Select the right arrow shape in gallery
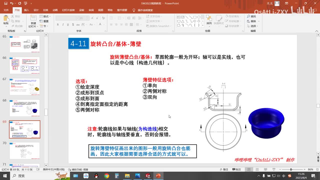 (x=195, y=21)
